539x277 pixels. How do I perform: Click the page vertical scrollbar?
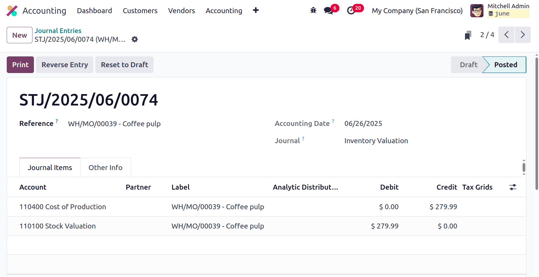pos(537,123)
